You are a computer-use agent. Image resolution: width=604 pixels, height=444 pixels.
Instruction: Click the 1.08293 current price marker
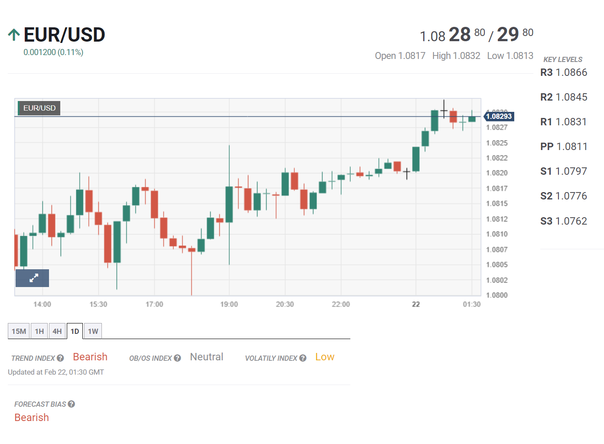pyautogui.click(x=499, y=116)
